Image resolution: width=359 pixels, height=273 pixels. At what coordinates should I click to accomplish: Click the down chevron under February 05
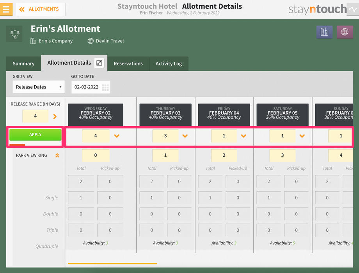click(302, 136)
